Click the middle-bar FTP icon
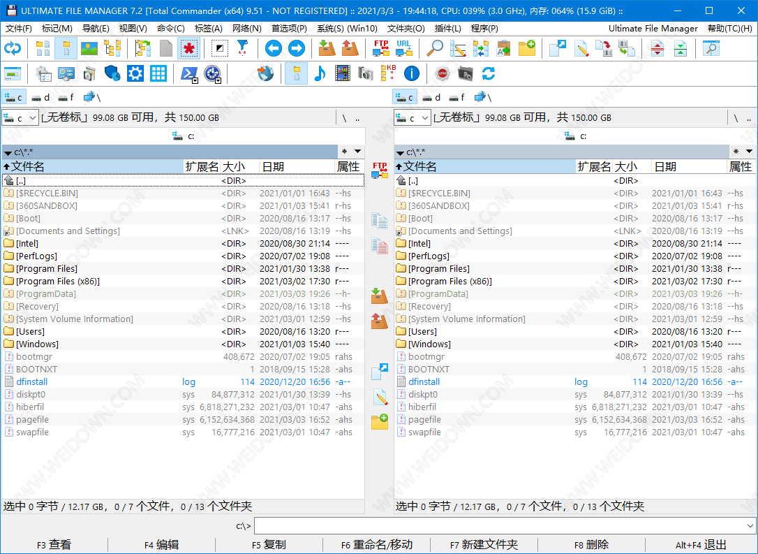The width and height of the screenshot is (758, 554). 380,170
